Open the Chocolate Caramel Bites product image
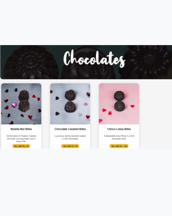The width and height of the screenshot is (172, 216). coord(70,104)
